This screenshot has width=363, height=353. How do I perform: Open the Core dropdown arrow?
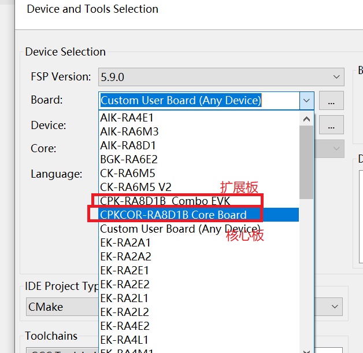(x=336, y=149)
